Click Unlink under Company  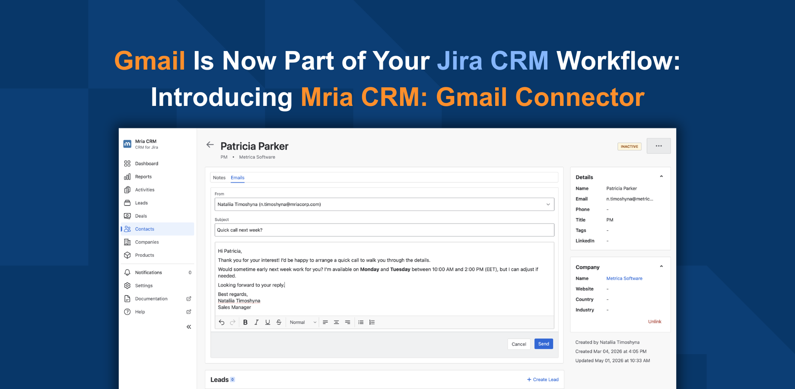[x=655, y=322]
